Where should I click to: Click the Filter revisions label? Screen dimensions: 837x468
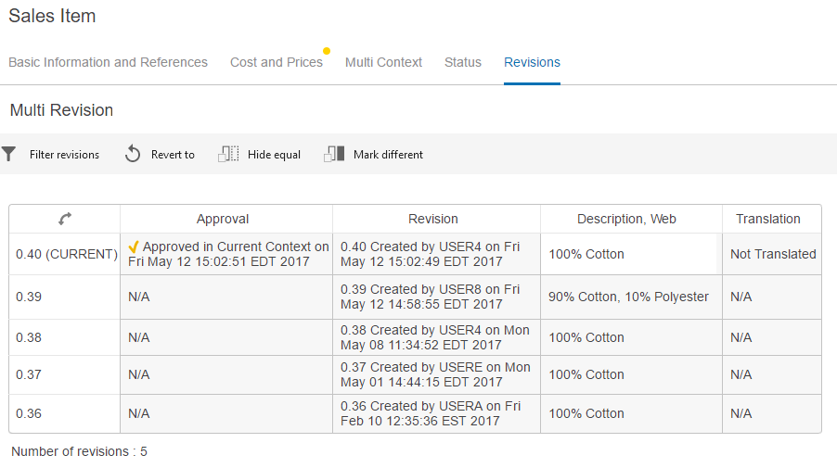coord(64,155)
